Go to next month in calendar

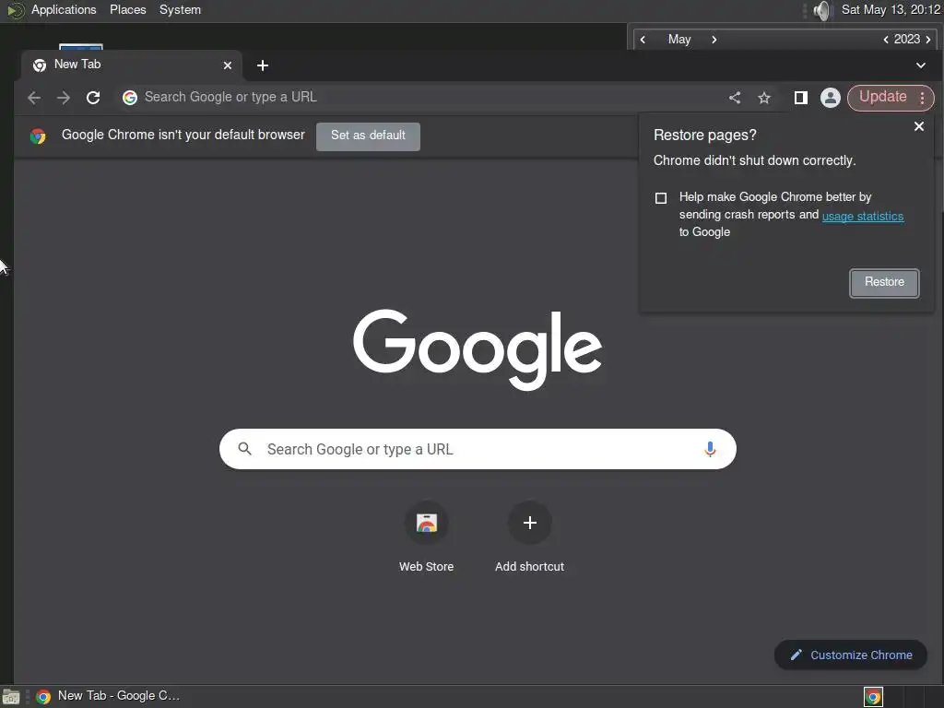(714, 40)
